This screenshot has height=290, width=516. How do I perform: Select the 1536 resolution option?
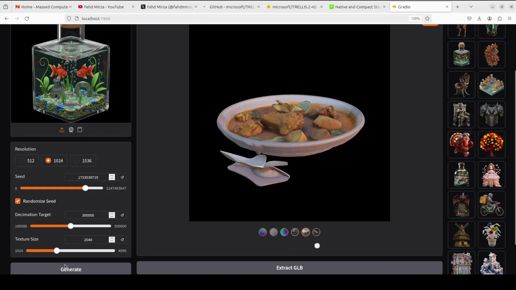[83, 161]
